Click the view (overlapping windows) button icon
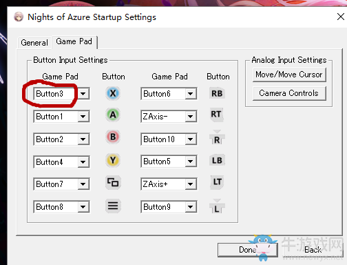The height and width of the screenshot is (265, 347). (x=113, y=183)
